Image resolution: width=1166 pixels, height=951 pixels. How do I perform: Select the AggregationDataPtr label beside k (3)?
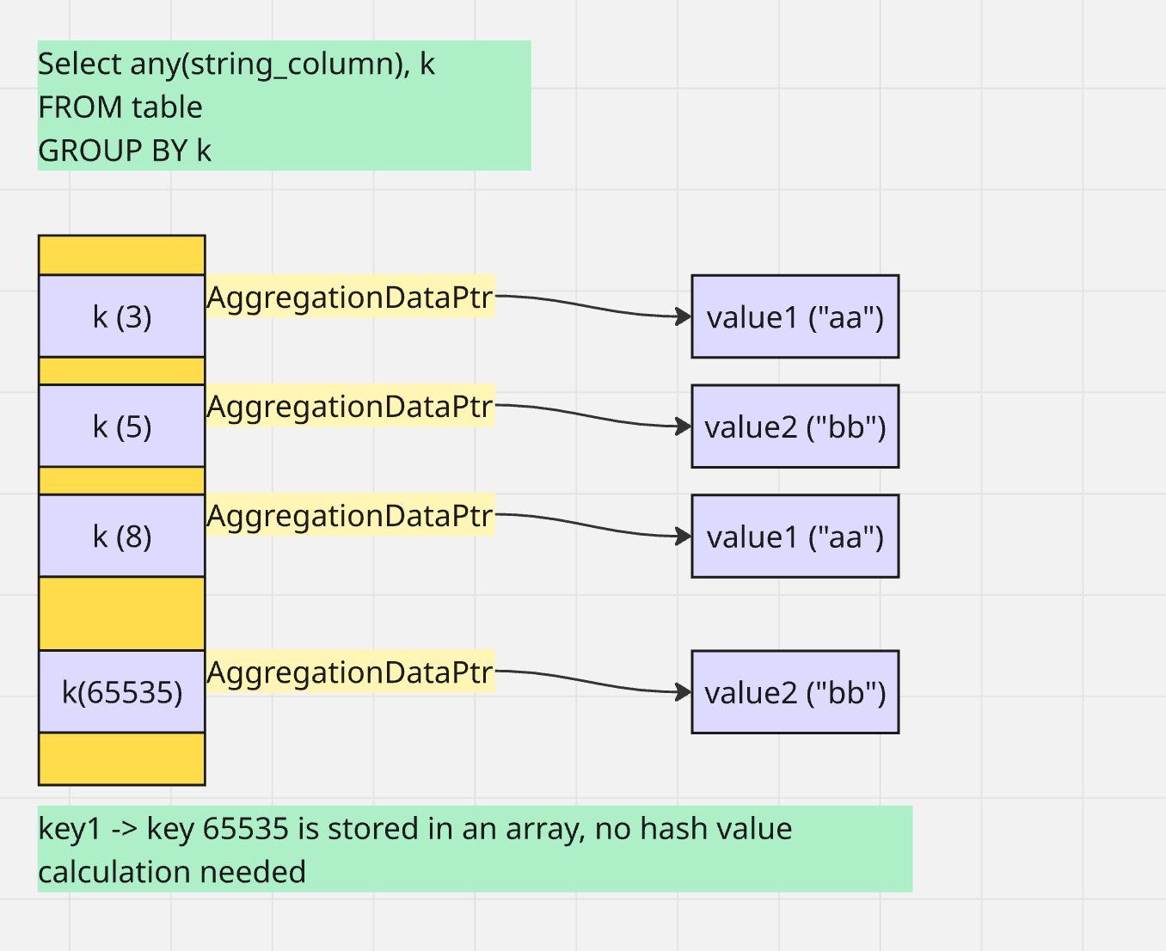coord(350,298)
